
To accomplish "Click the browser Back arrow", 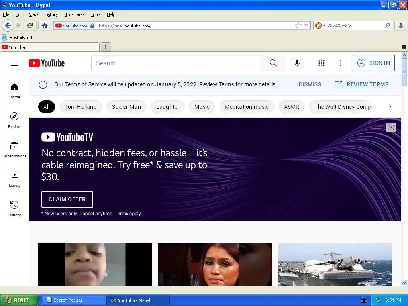I will [x=8, y=25].
